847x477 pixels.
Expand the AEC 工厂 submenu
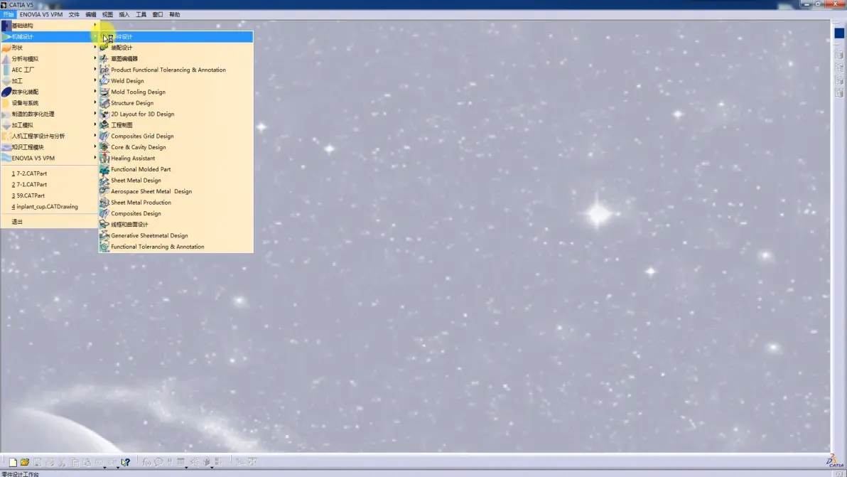(48, 70)
